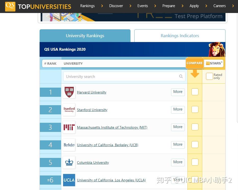Image resolution: width=238 pixels, height=190 pixels.
Task: Open Massachusetts Institute of Technology link
Action: 112,128
